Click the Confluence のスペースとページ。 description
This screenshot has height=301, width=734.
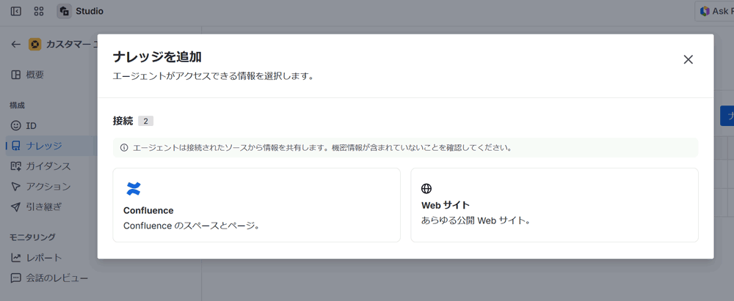click(192, 226)
